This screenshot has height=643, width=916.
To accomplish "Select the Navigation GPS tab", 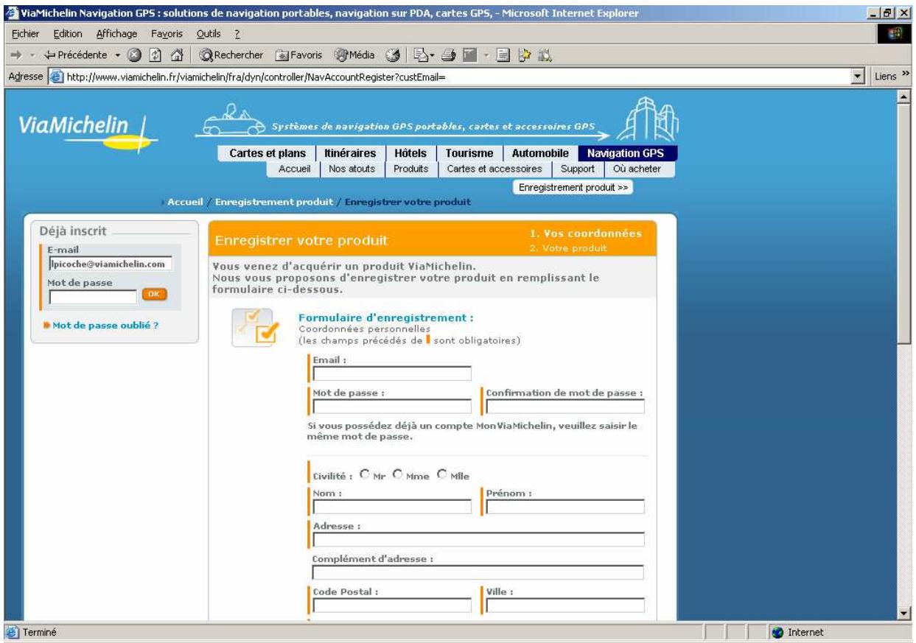I will click(x=628, y=153).
